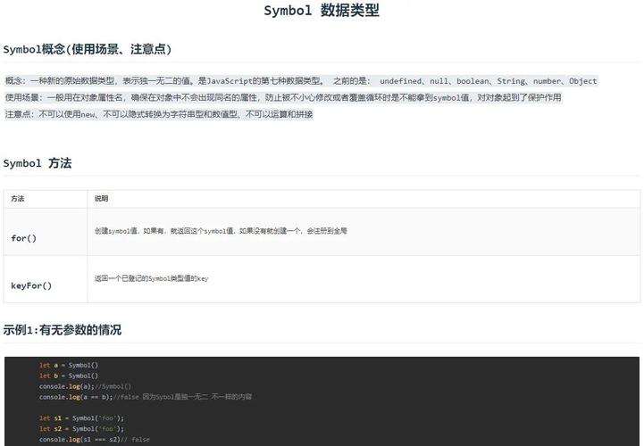
Task: Click the page title 'Symbol 数据类型'
Action: [322, 10]
